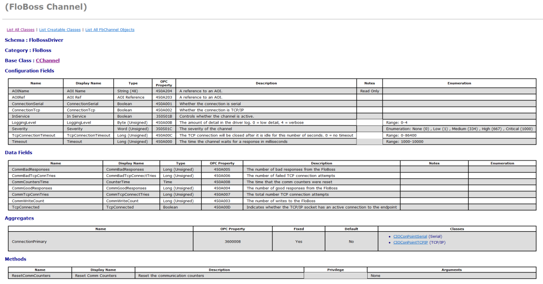Viewport: 543px width, 284px height.
Task: Click the 'String (48)' type cell
Action: [x=133, y=91]
